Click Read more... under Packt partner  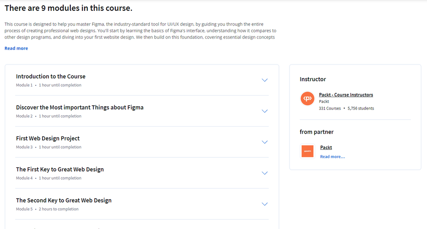[332, 156]
